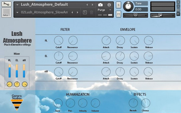
Task: Go to previous instrument with left arrow
Action: pos(87,5)
